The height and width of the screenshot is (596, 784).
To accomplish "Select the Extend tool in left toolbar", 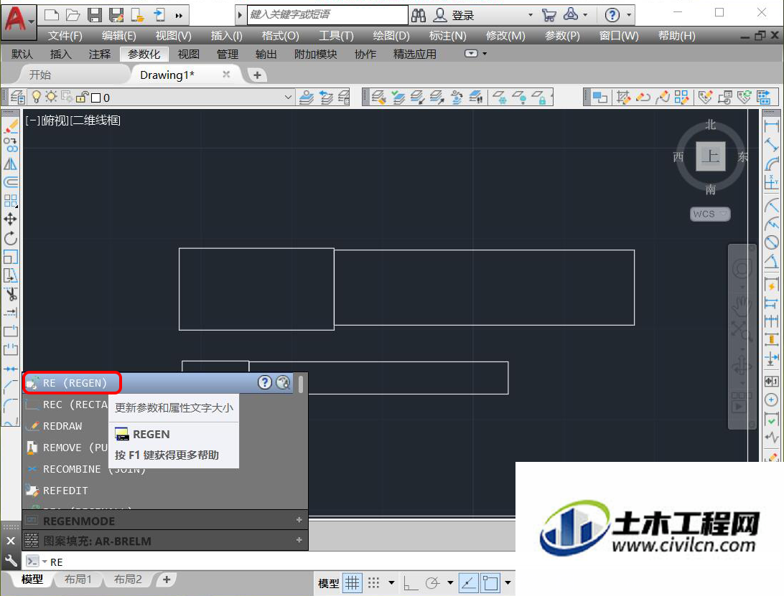I will pyautogui.click(x=11, y=312).
